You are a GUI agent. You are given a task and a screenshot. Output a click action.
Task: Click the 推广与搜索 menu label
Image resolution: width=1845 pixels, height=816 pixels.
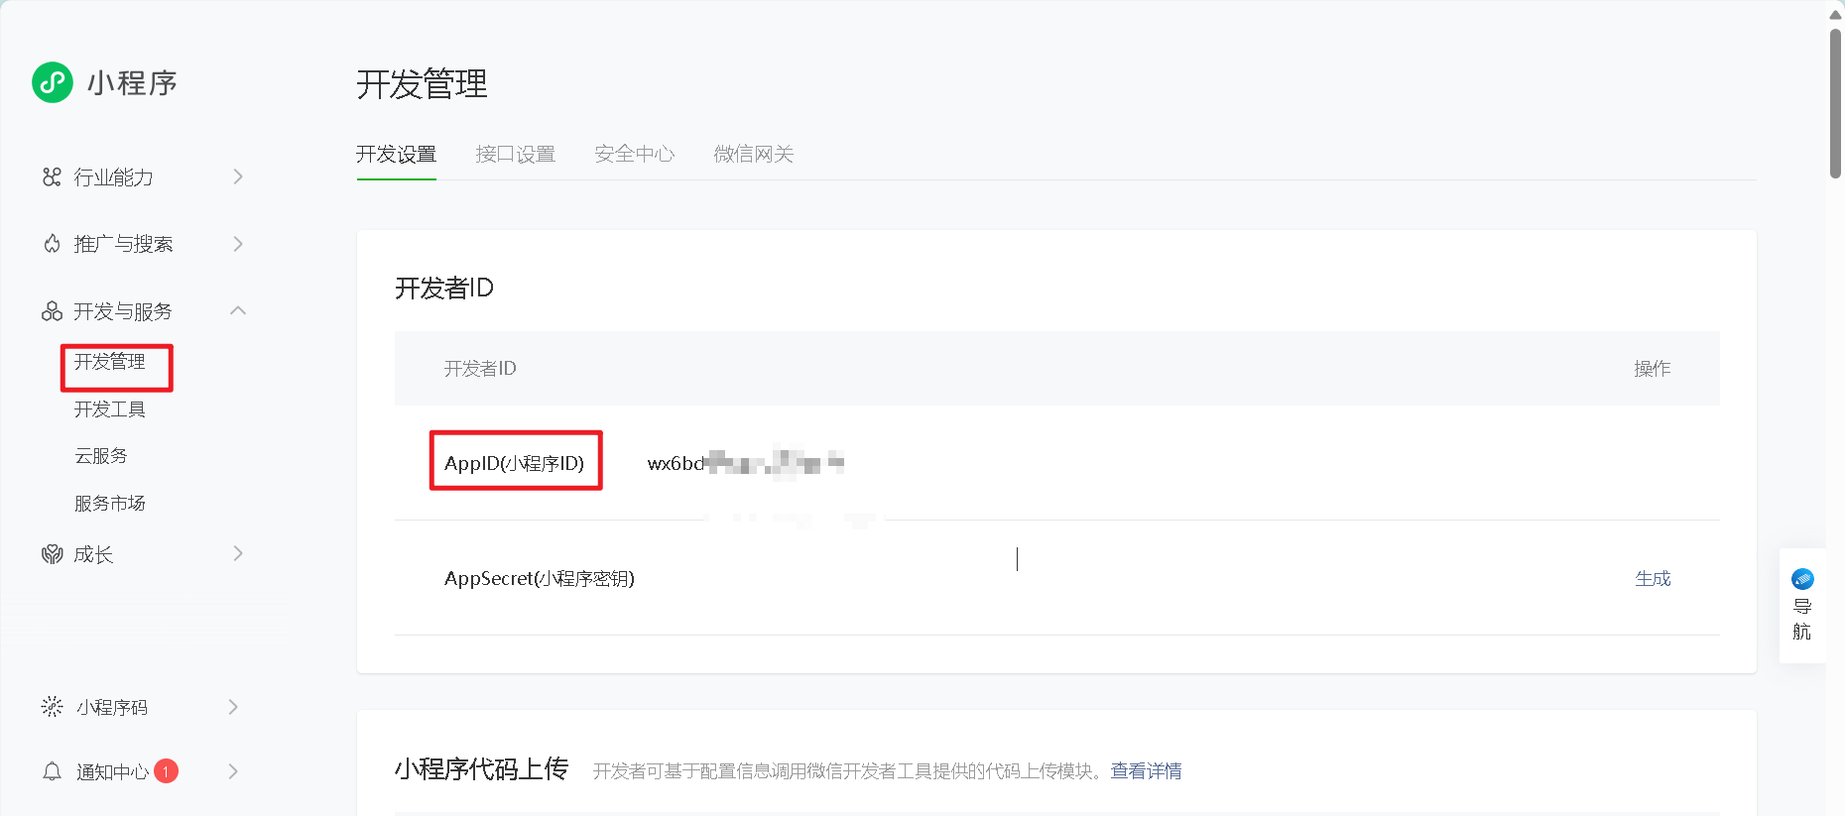123,244
